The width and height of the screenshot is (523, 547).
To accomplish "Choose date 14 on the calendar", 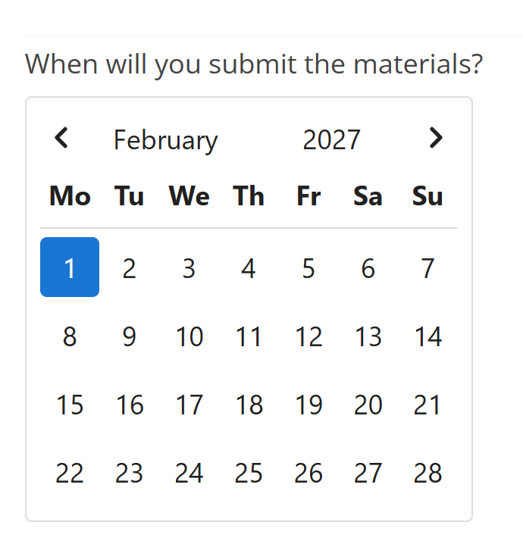I will point(427,336).
